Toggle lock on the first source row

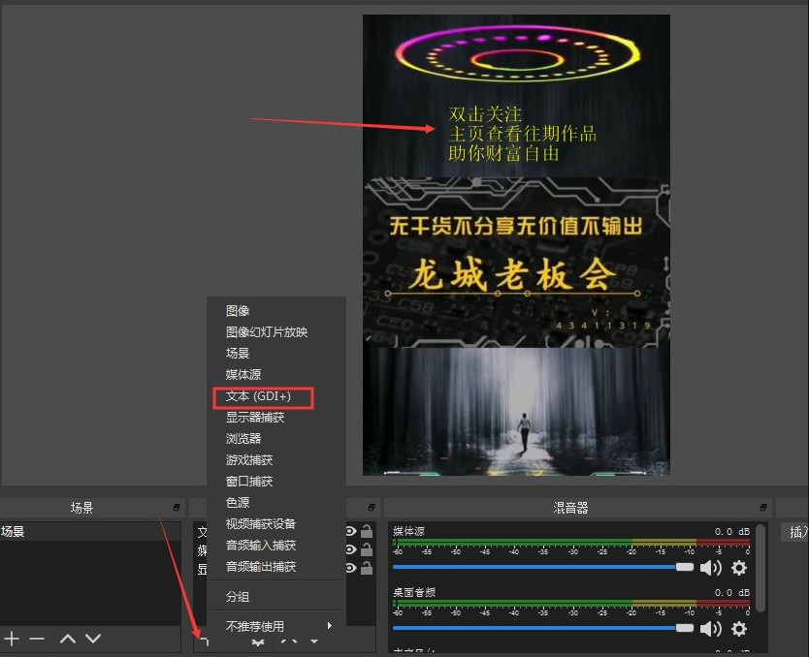pos(367,531)
